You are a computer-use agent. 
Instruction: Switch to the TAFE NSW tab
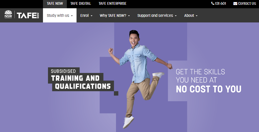(x=55, y=4)
